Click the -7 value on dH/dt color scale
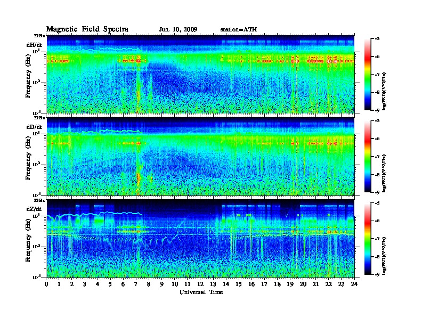 tap(377, 75)
